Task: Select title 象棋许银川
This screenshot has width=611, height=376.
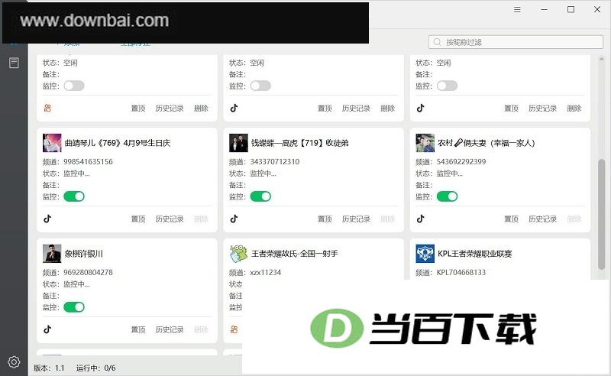Action: (84, 254)
